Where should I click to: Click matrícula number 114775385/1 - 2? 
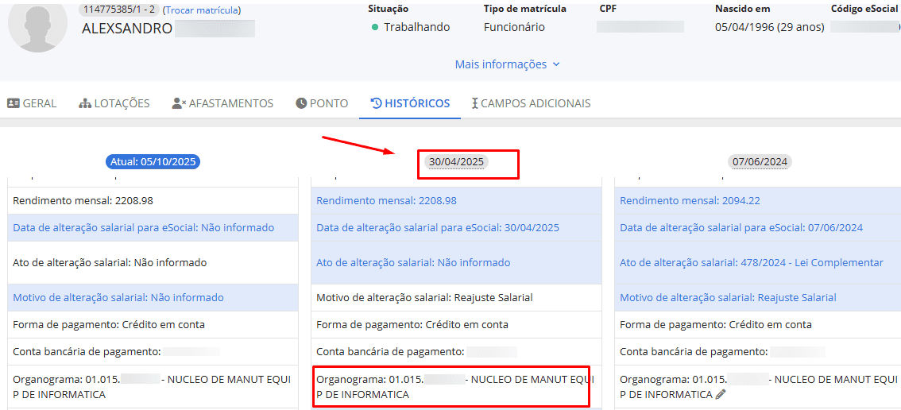pos(119,10)
